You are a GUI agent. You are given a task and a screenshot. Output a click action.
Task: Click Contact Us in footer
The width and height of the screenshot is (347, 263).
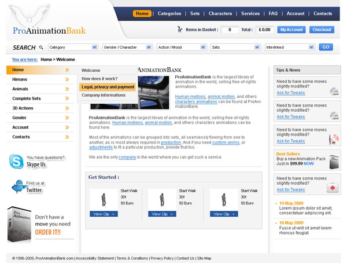coord(185,258)
